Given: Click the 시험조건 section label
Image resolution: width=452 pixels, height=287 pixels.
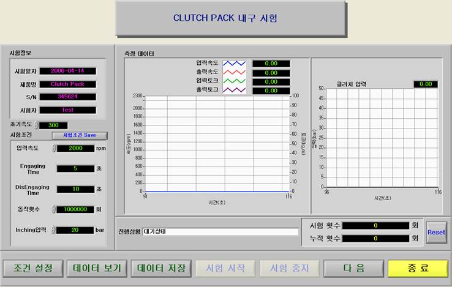Looking at the screenshot, I should [x=21, y=135].
